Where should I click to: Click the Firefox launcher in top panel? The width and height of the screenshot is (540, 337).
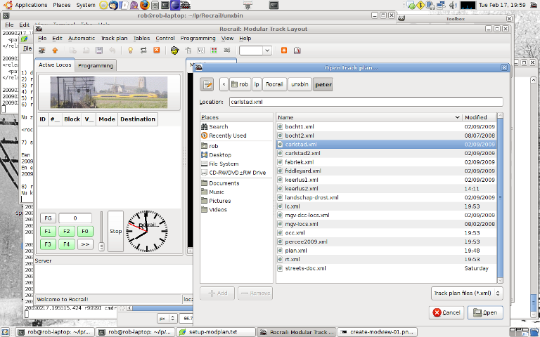144,5
